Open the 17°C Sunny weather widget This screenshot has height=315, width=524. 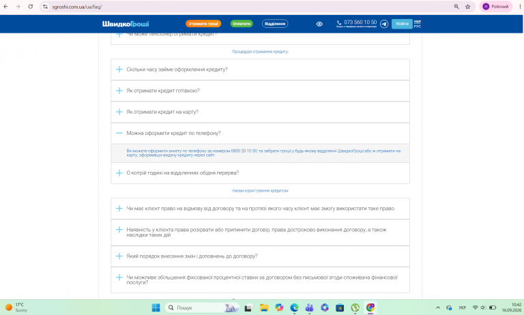tap(16, 307)
